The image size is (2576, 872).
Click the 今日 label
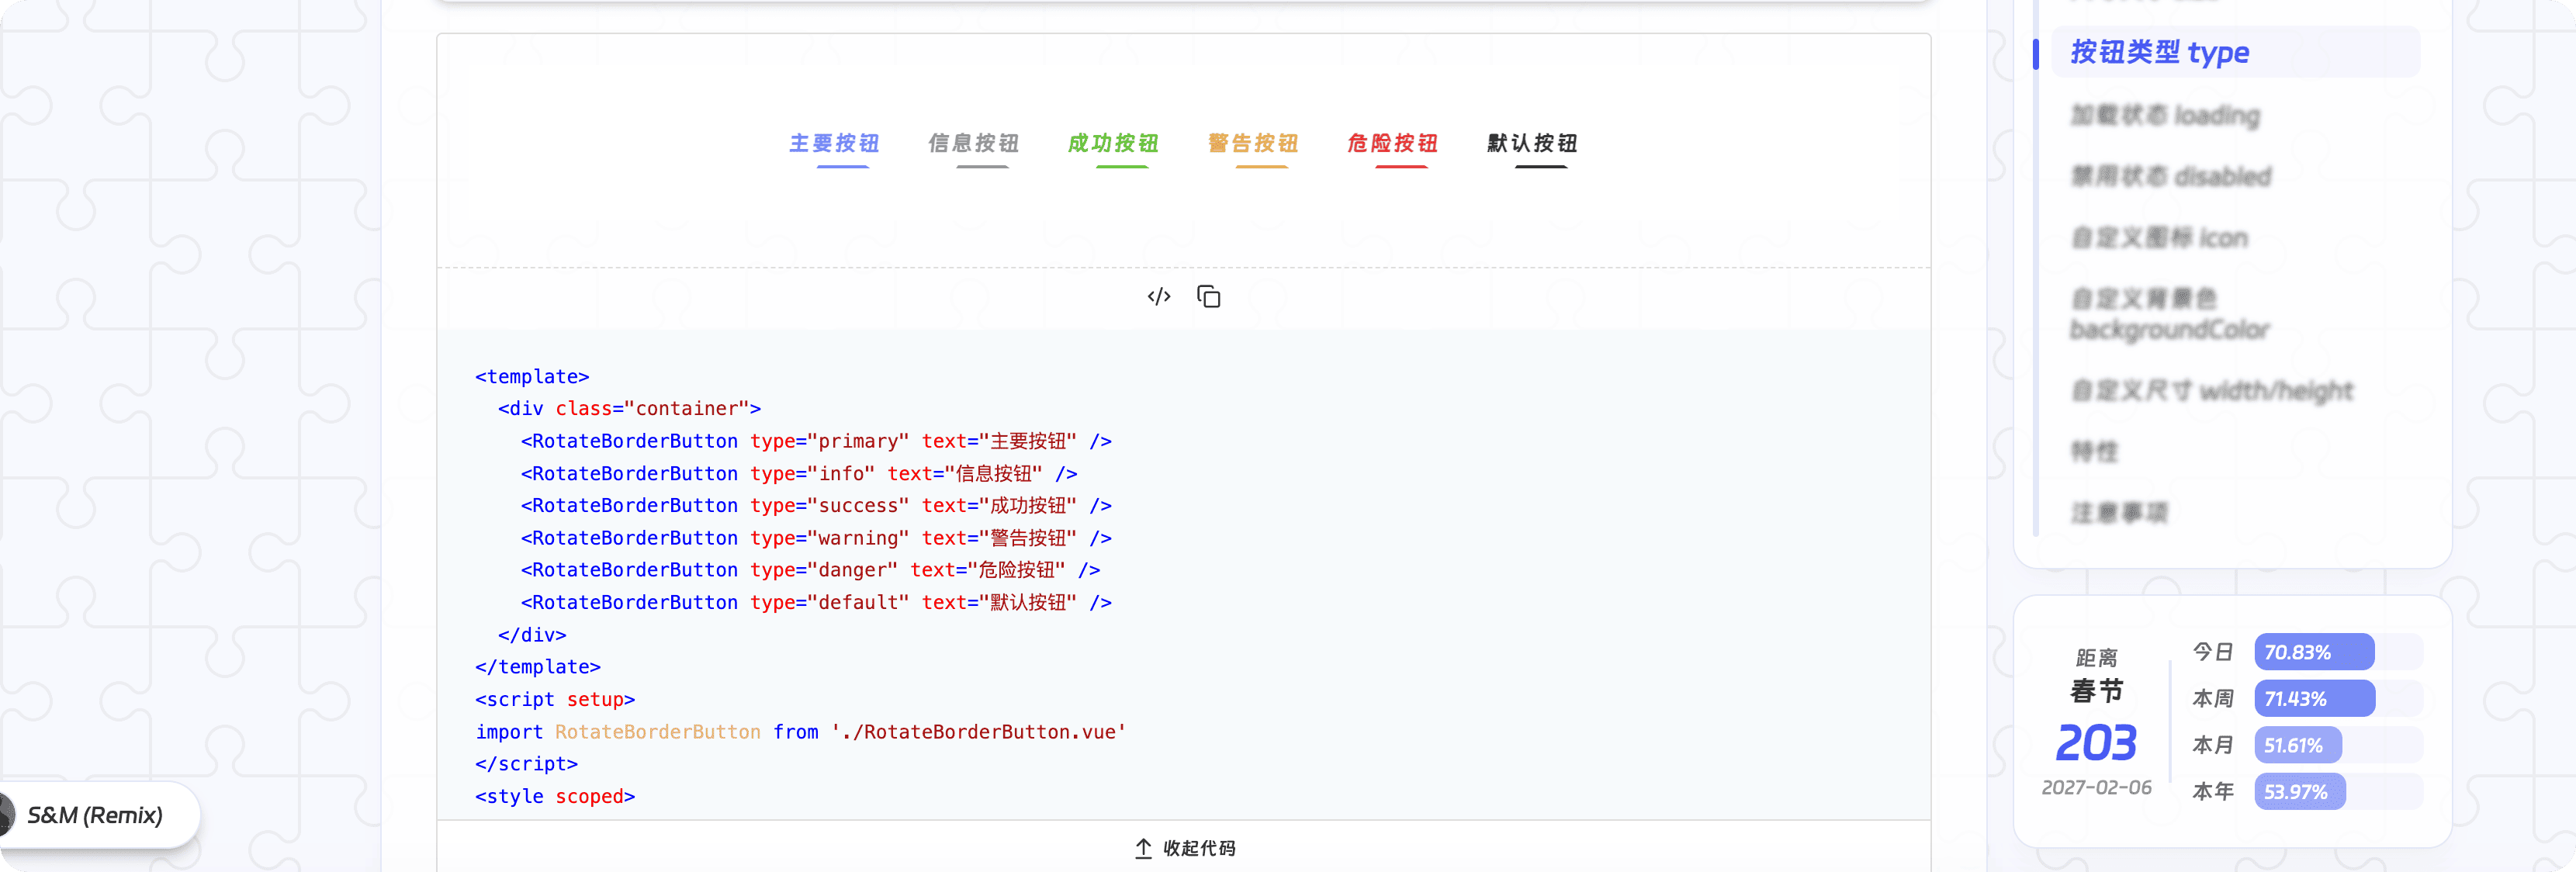[2212, 652]
